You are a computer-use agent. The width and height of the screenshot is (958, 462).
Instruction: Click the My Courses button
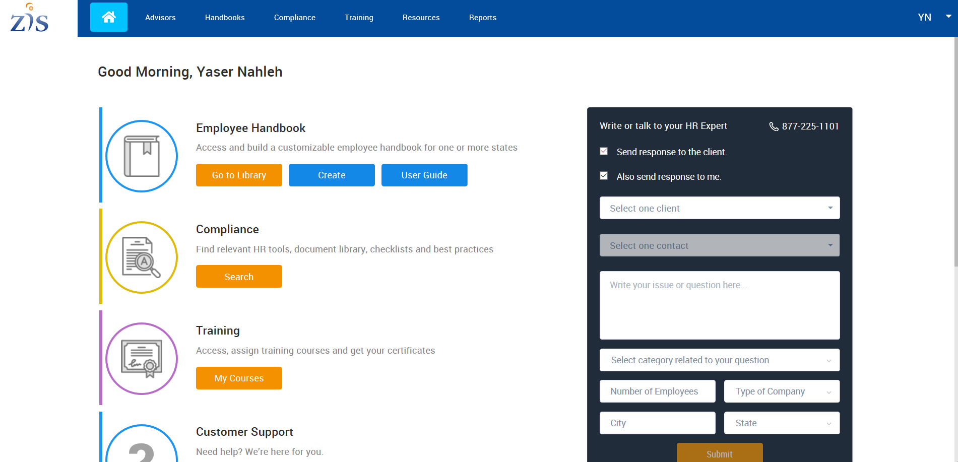tap(239, 378)
